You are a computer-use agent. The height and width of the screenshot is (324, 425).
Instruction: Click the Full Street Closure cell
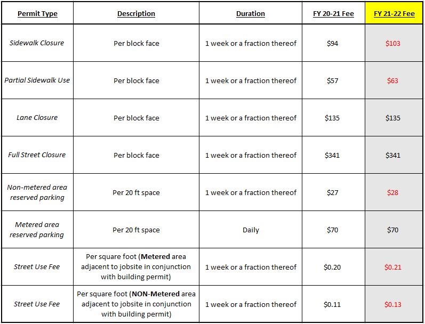37,155
